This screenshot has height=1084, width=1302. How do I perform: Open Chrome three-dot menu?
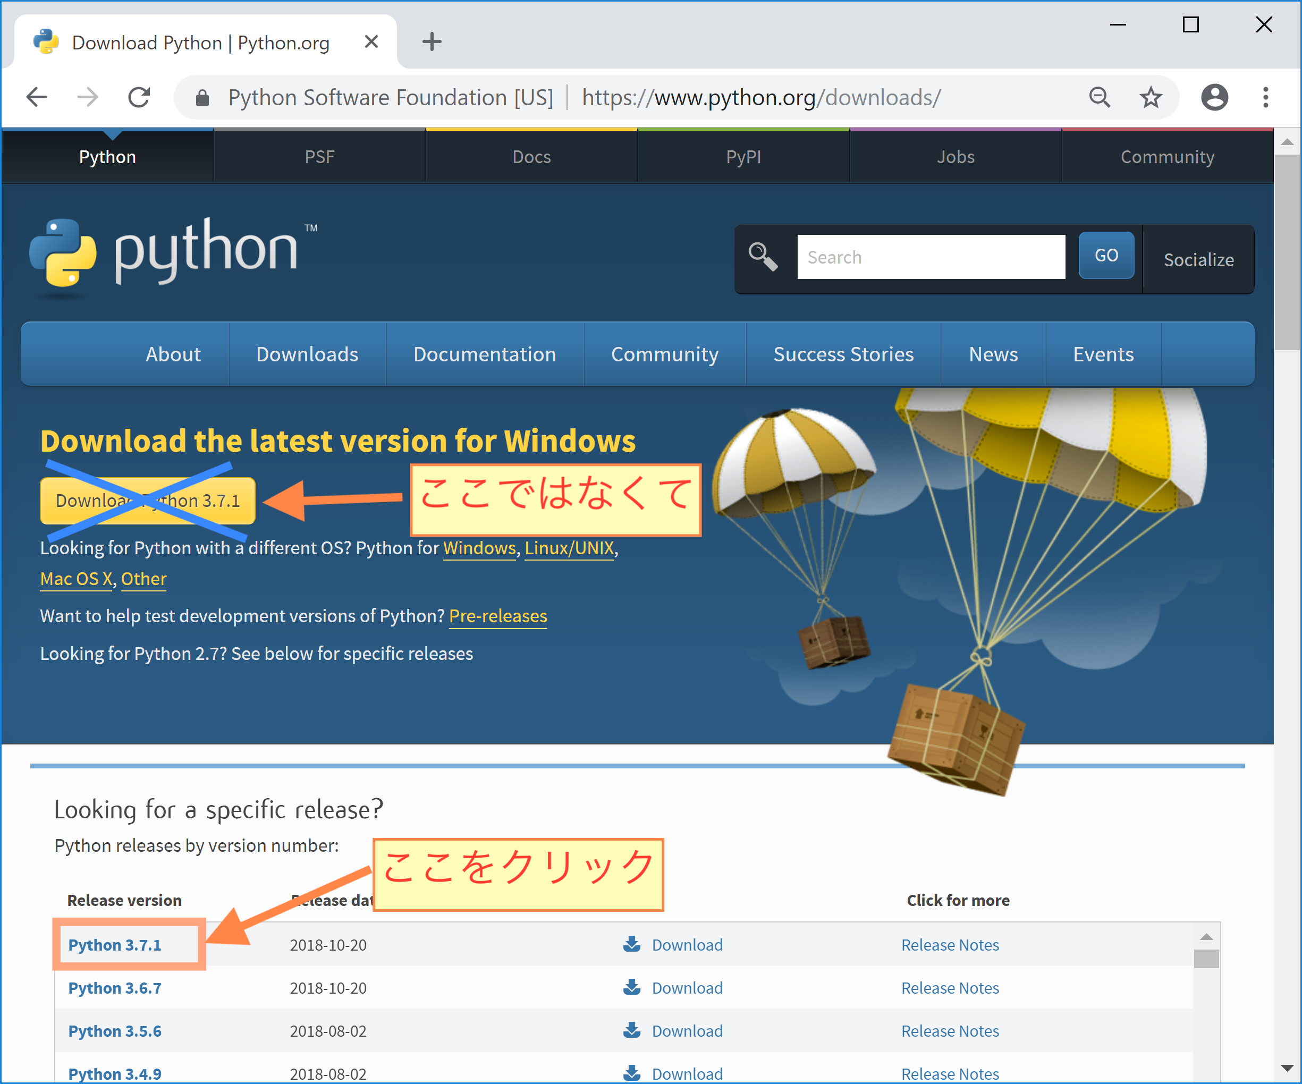1265,97
